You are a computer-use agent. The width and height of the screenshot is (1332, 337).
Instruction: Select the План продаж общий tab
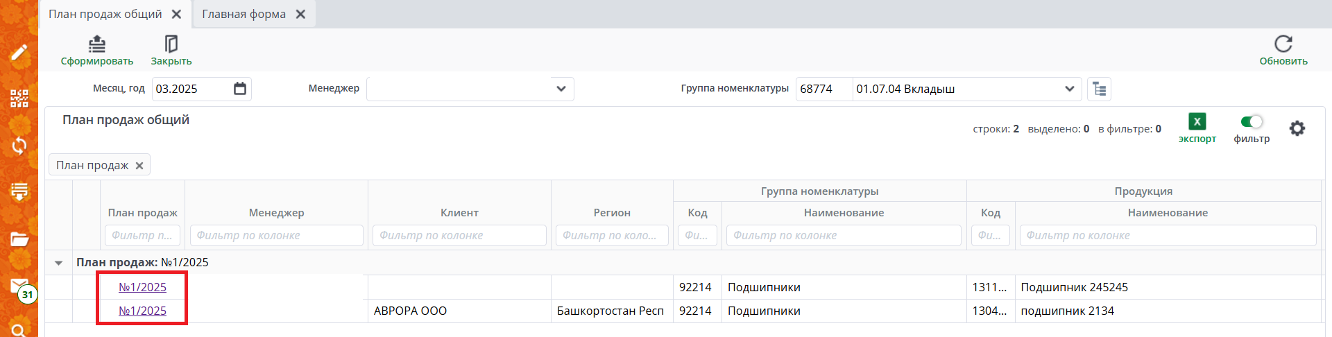coord(105,14)
